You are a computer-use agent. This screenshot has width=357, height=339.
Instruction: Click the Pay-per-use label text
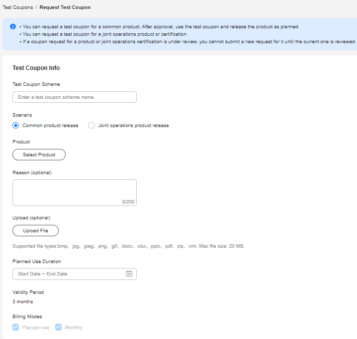(36, 328)
